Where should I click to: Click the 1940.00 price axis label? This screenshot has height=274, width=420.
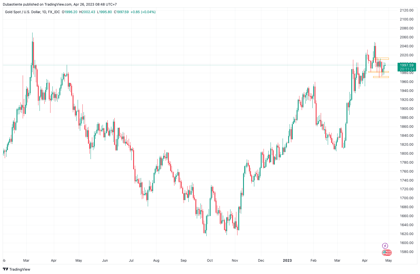407,91
